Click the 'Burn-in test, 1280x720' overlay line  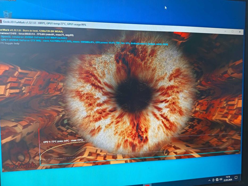tap(31, 31)
